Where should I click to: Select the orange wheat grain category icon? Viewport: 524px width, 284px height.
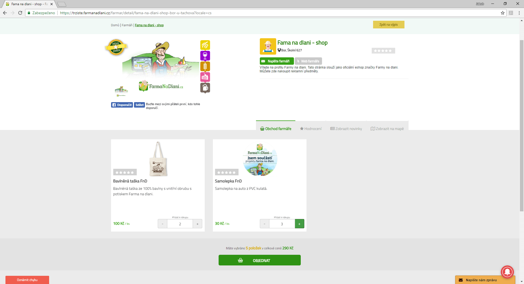point(205,66)
